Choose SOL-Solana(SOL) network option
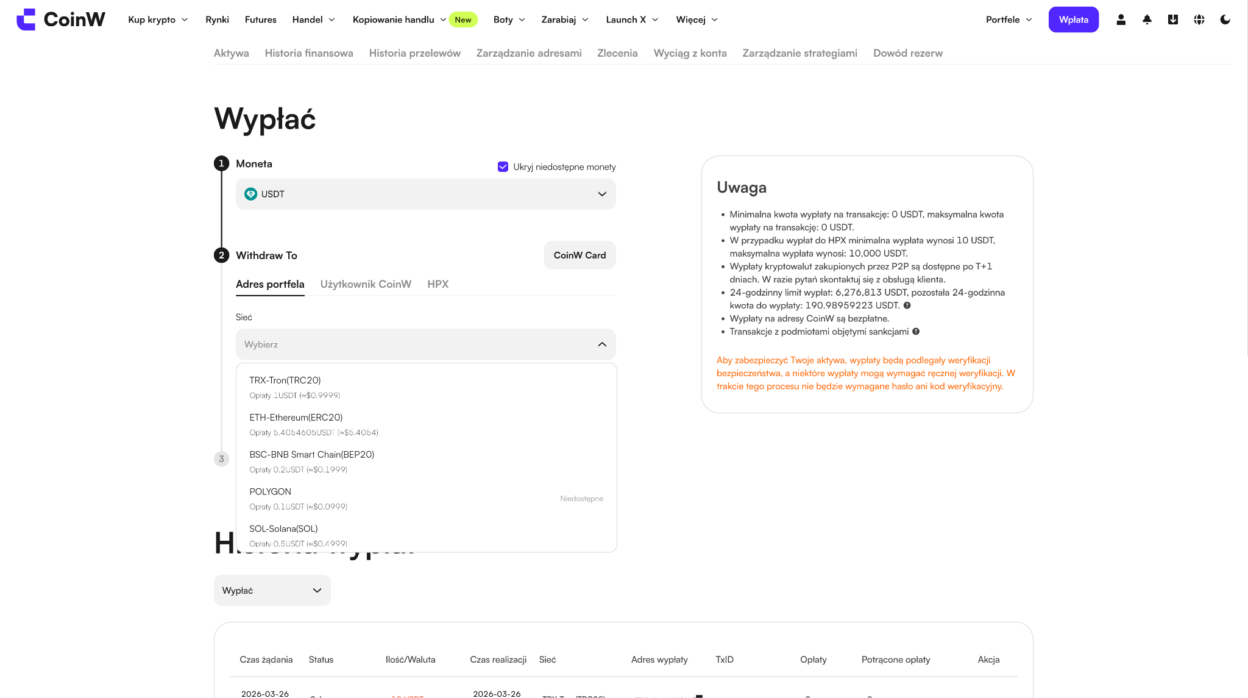Screen dimensions: 1248x698 click(x=426, y=535)
